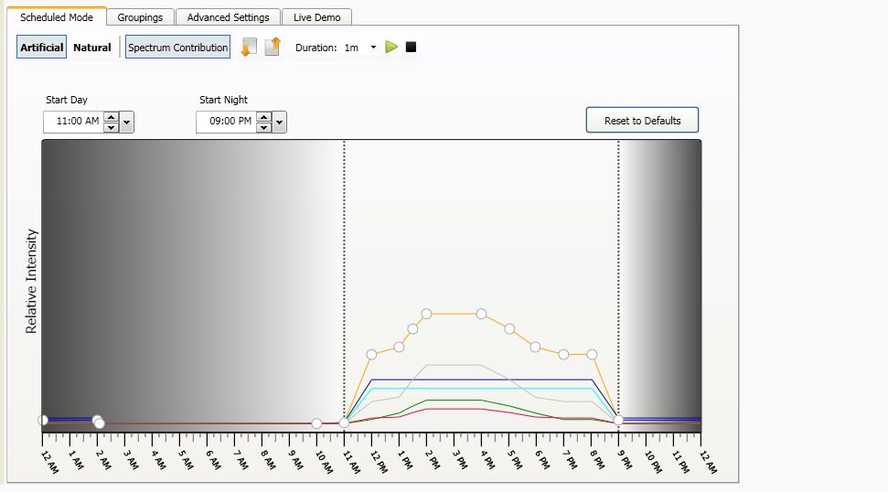Toggle the Natural light mode
The width and height of the screenshot is (888, 492).
click(x=91, y=47)
